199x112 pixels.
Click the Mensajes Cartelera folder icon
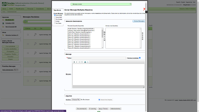point(3,35)
